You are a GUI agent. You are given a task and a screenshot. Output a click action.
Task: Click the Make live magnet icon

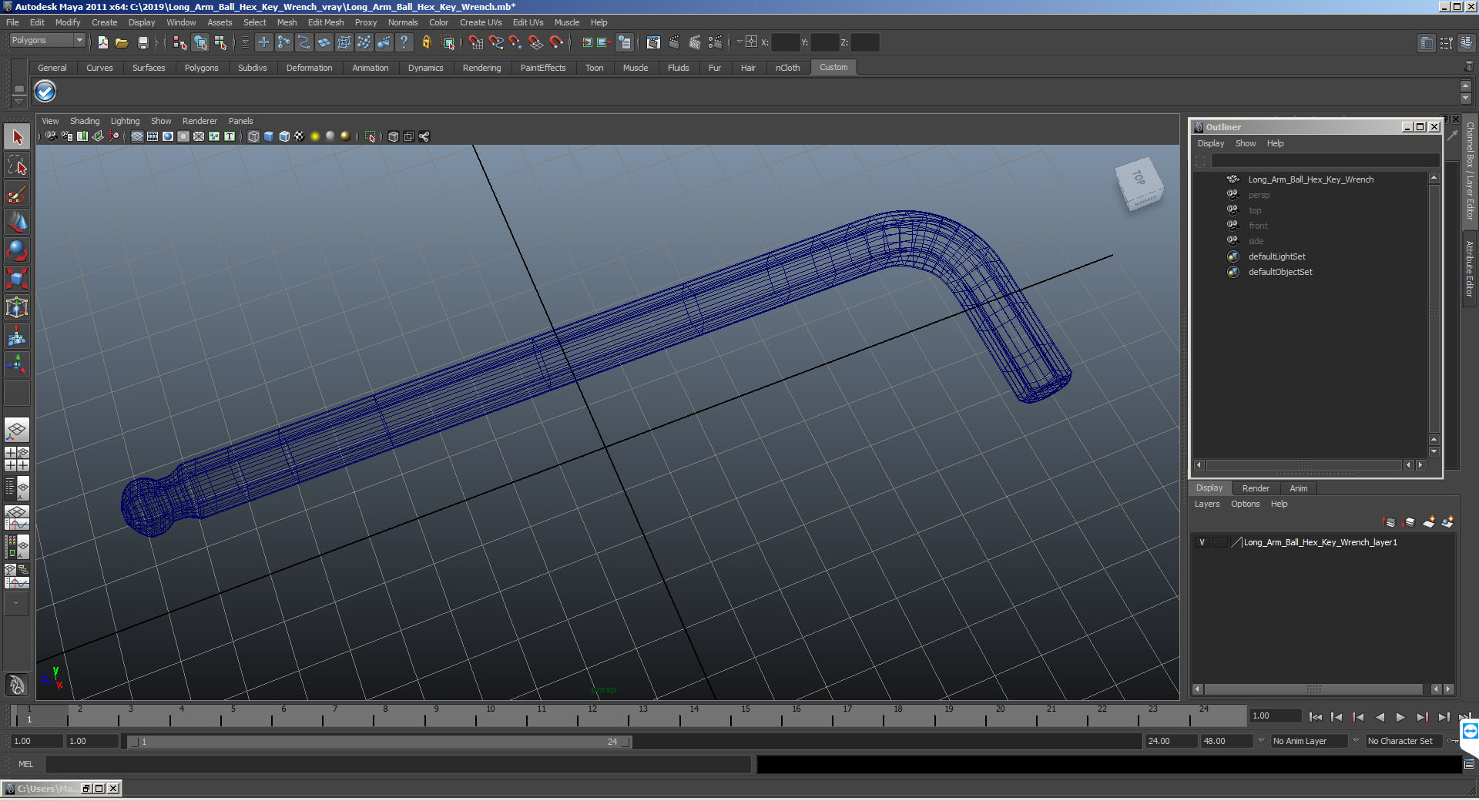[556, 42]
